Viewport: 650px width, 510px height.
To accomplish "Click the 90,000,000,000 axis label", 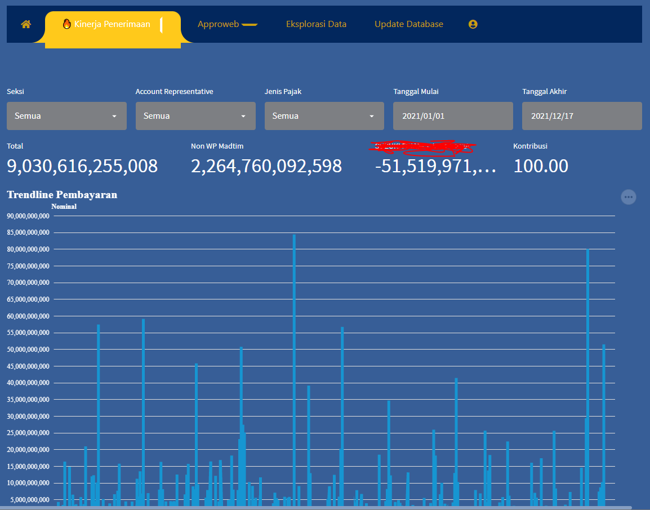I will [28, 216].
